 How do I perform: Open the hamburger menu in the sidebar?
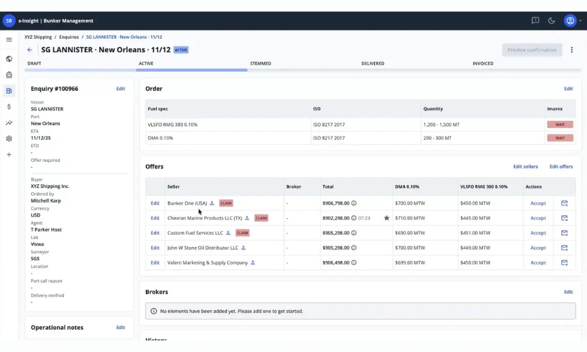[x=9, y=39]
